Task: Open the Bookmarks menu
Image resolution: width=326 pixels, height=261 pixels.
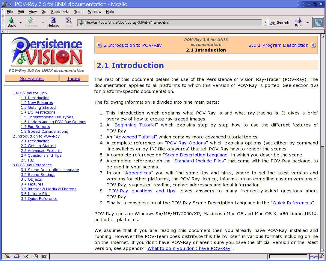Action: (x=60, y=12)
